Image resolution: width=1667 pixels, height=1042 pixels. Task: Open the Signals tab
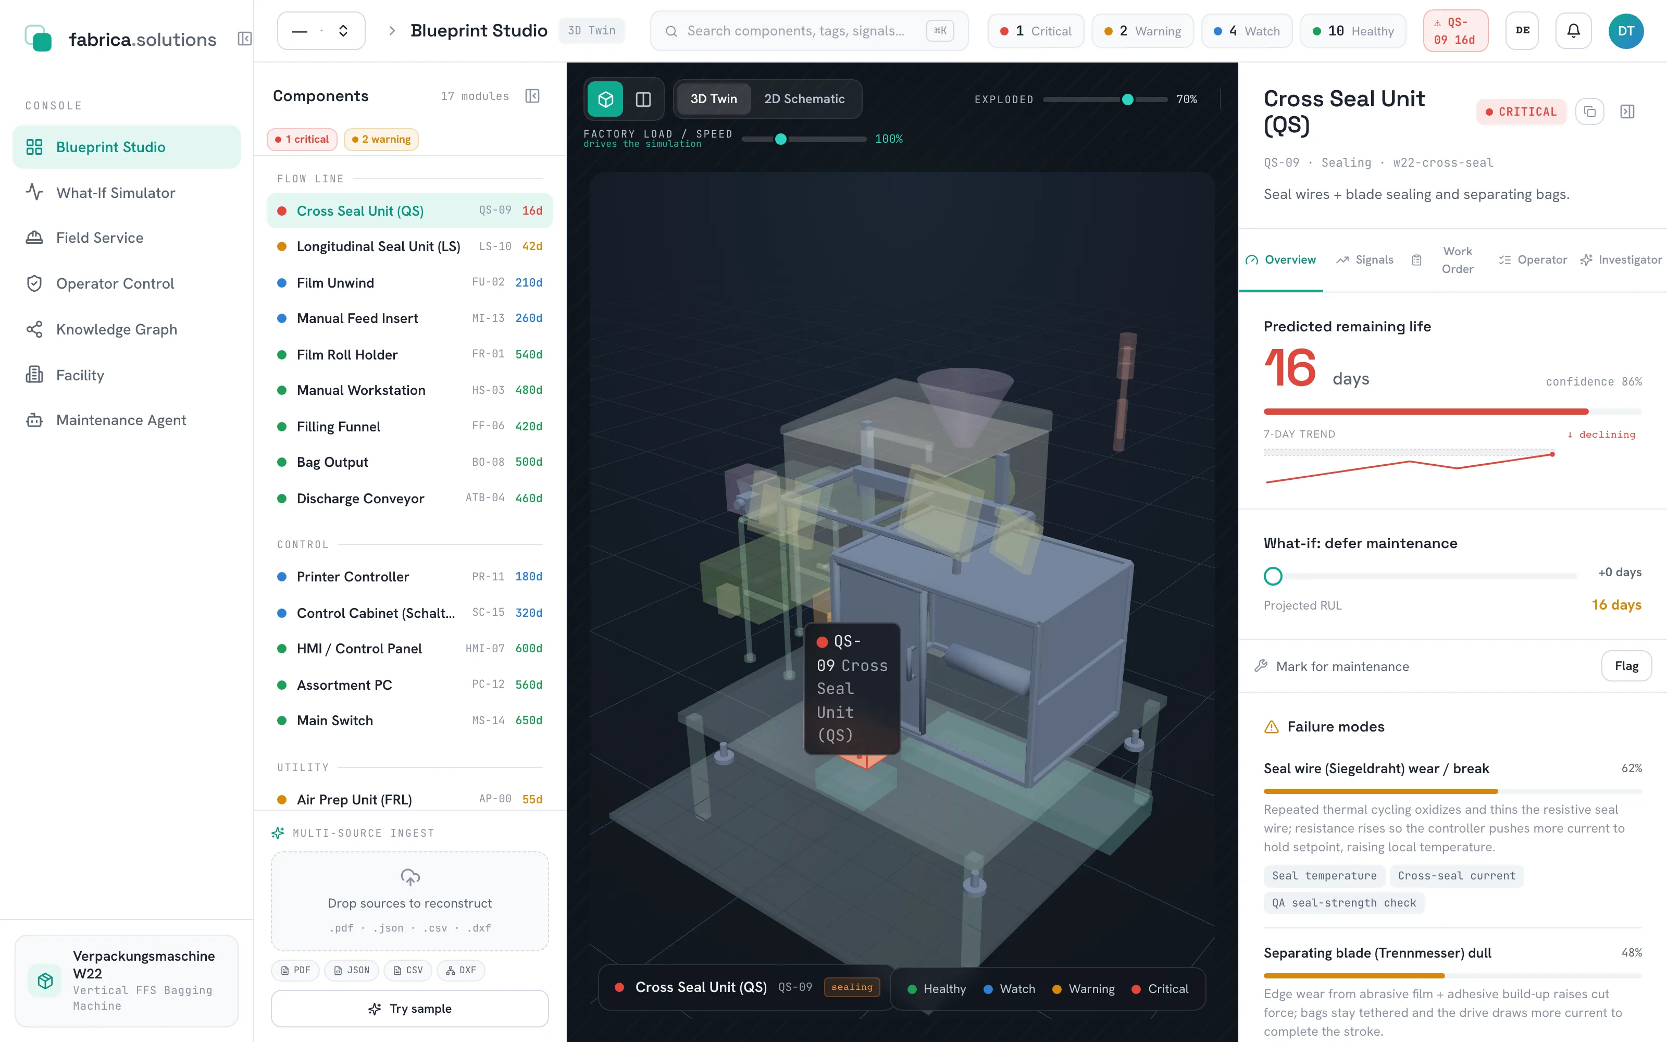1365,260
